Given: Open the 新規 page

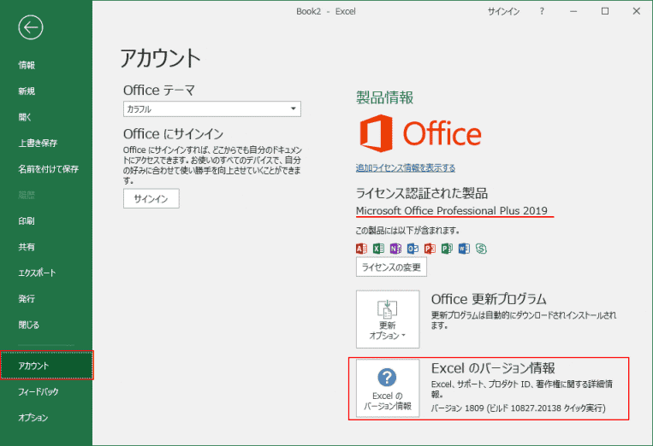Looking at the screenshot, I should (x=27, y=91).
